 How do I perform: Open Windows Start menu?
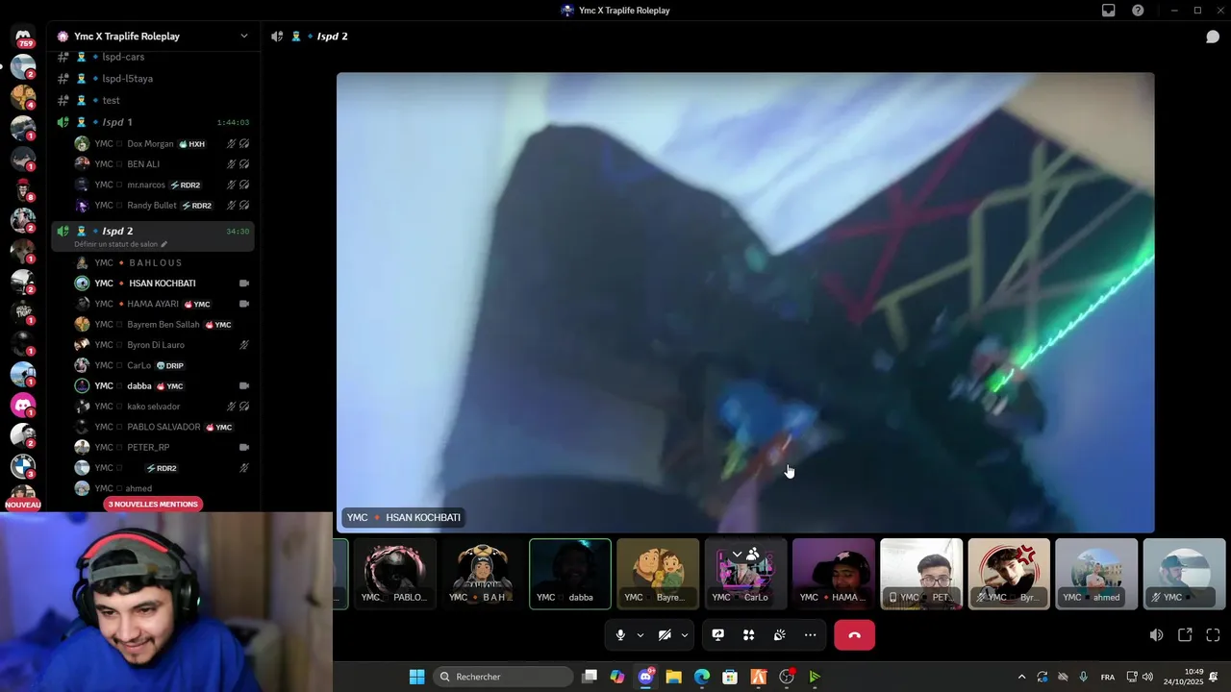coord(416,677)
